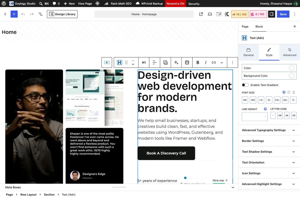Click the block drag handle dots

click(x=126, y=63)
